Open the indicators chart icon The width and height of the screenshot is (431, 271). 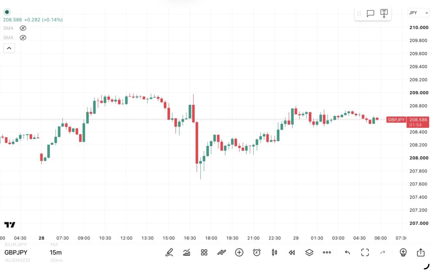pyautogui.click(x=186, y=252)
